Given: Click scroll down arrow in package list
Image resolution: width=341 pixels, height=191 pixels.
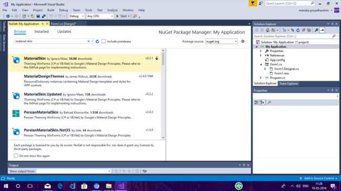Looking at the screenshot, I should click(x=163, y=138).
